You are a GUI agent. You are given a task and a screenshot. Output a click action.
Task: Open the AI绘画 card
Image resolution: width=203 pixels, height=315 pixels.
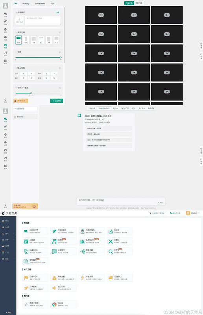120,231
